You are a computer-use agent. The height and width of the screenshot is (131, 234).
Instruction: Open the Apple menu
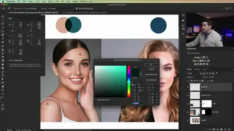pos(3,1)
